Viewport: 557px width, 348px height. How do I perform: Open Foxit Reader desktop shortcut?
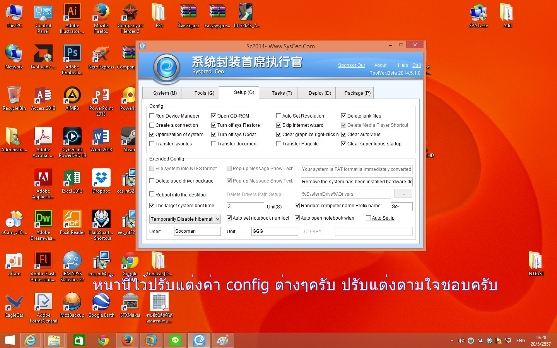click(x=72, y=222)
